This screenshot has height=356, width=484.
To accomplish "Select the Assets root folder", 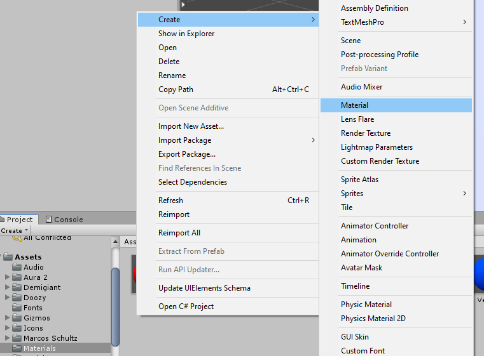I will (28, 257).
